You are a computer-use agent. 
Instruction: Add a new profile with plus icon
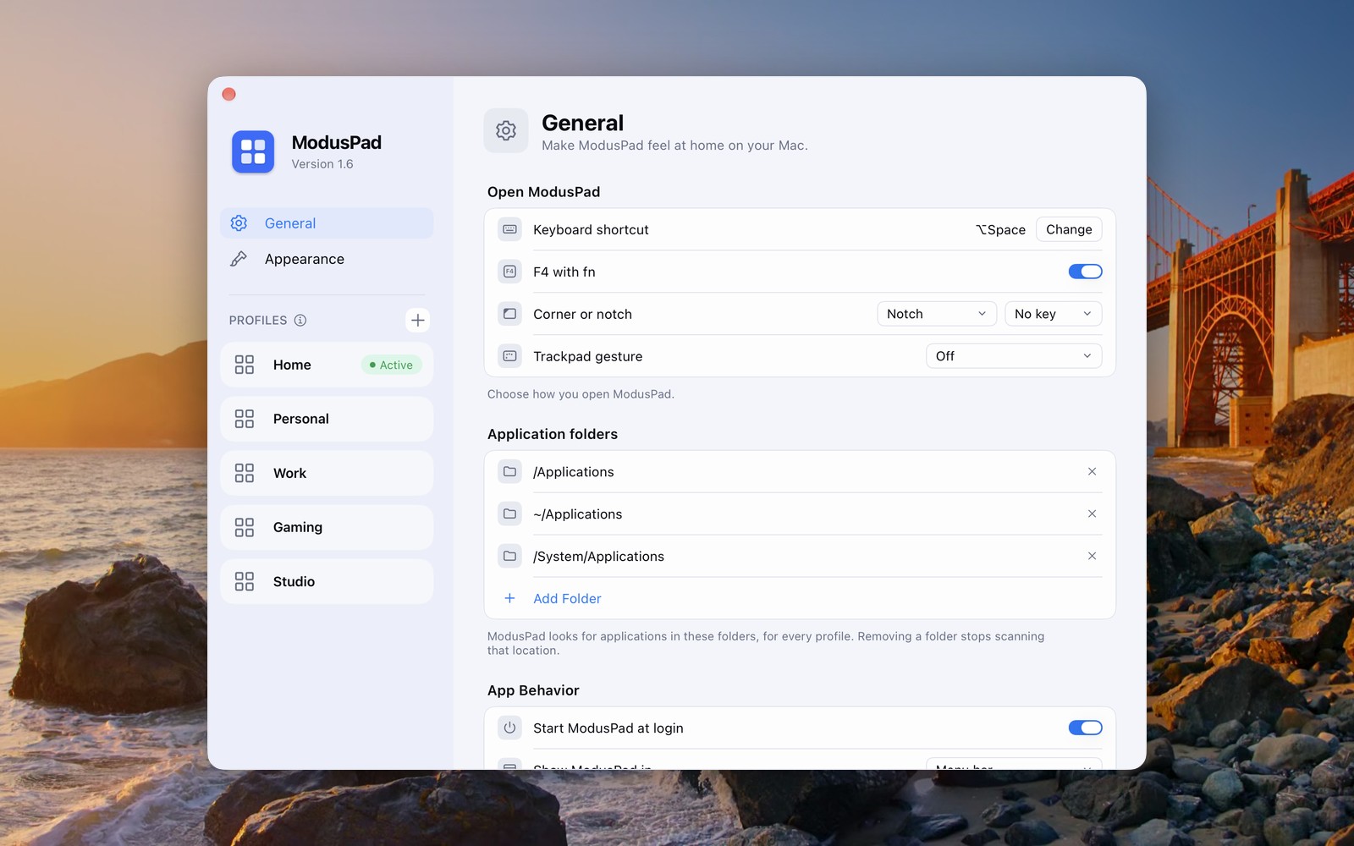(x=417, y=320)
